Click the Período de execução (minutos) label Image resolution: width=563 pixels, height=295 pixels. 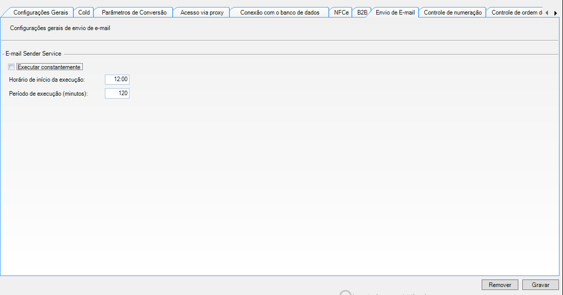point(49,94)
